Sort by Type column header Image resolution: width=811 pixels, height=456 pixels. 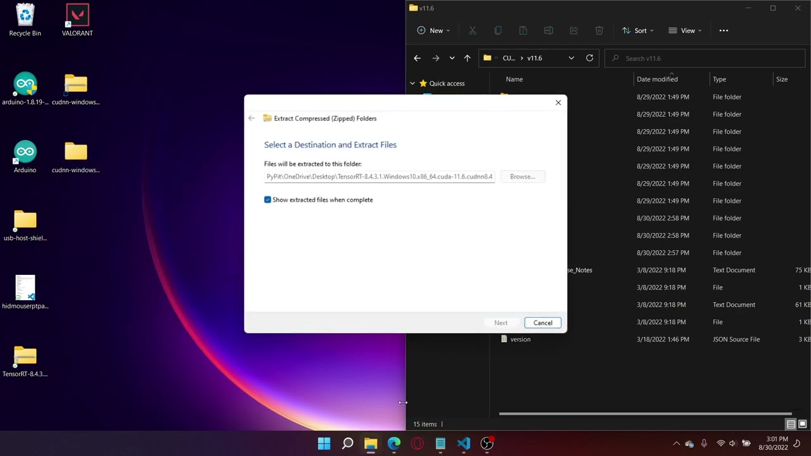click(719, 79)
